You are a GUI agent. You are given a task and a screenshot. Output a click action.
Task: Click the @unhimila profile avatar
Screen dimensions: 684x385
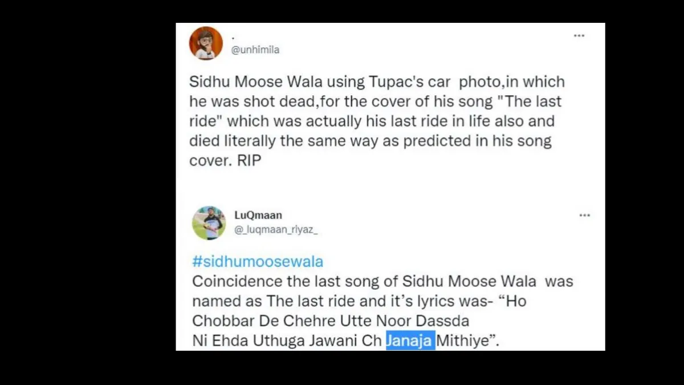[206, 43]
